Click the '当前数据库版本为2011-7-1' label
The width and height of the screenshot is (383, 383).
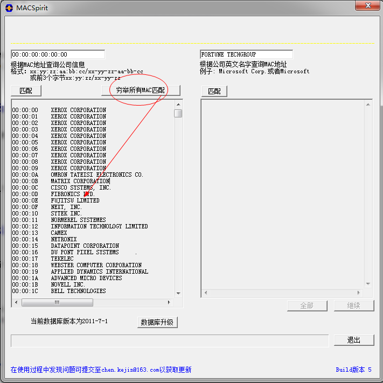[69, 321]
